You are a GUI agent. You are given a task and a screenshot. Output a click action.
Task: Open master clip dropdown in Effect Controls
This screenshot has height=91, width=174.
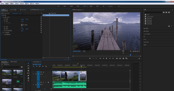[11, 13]
